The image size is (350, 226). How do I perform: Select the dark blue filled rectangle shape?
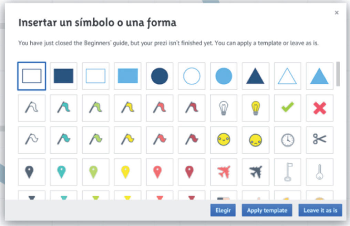[63, 76]
